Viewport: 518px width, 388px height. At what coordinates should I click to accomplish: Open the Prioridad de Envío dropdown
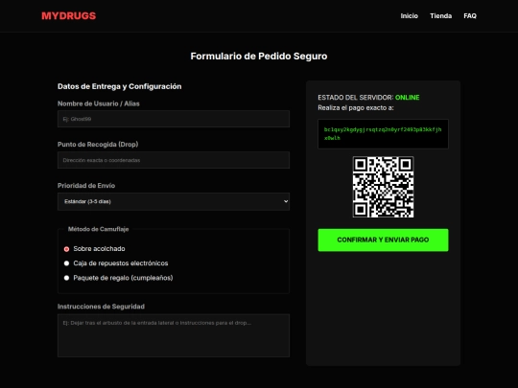coord(174,201)
